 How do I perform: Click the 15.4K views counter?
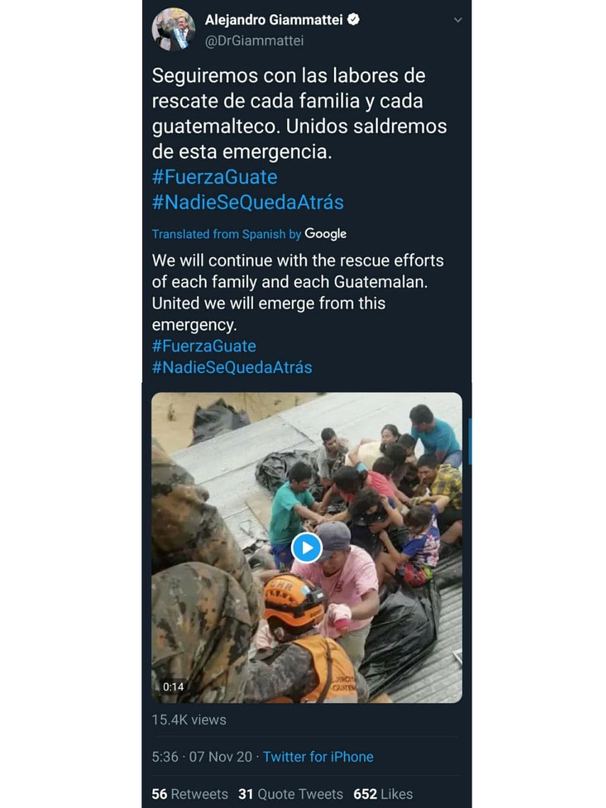189,720
